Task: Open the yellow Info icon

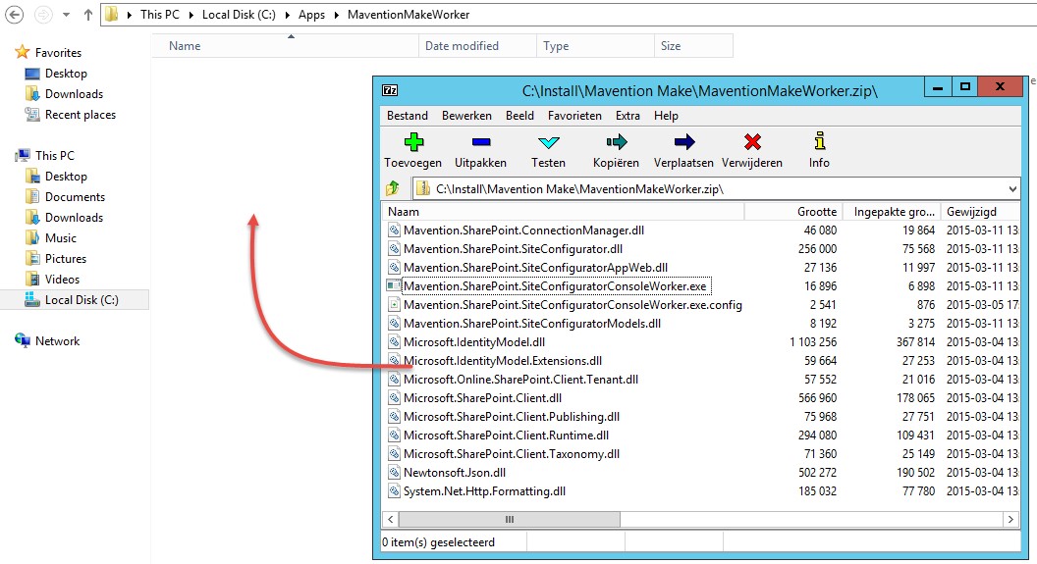Action: point(819,143)
